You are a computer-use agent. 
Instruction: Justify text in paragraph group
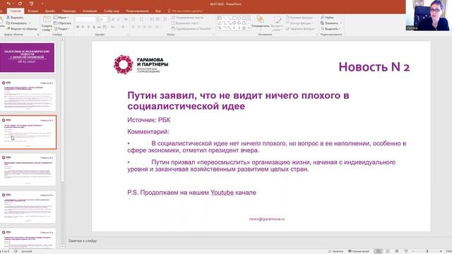[x=150, y=27]
